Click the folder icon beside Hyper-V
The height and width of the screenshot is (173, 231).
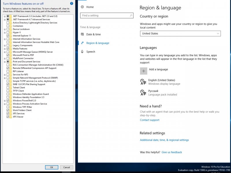(x=11, y=32)
